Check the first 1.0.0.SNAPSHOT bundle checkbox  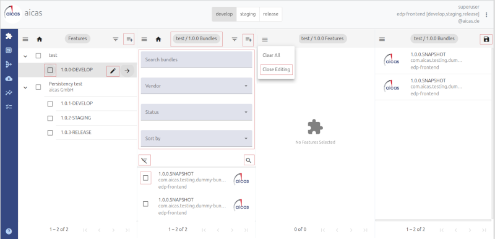pos(145,178)
